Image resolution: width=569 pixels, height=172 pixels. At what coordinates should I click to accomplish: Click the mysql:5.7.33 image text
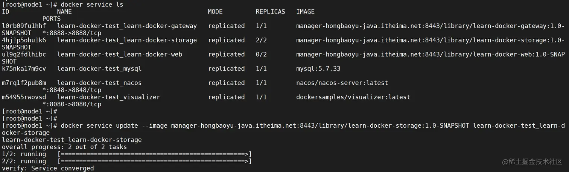pyautogui.click(x=318, y=69)
